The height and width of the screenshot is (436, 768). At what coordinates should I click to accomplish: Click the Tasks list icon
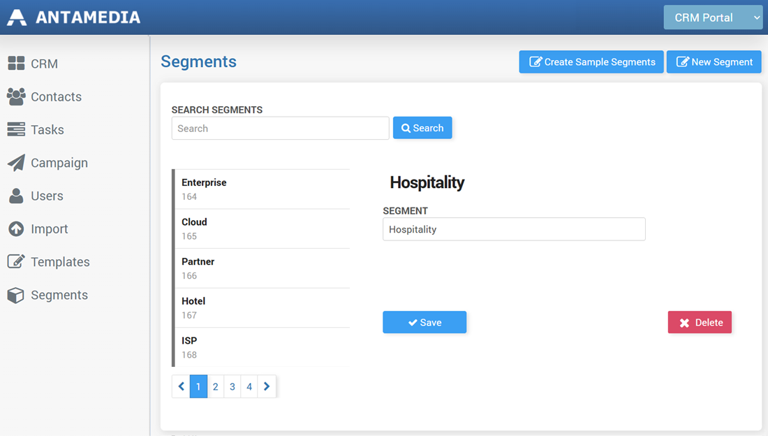(16, 130)
